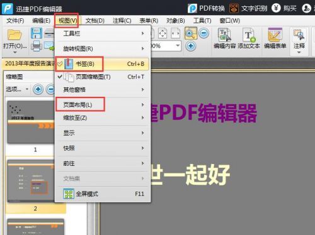The image size is (315, 235).
Task: Expand 工具栏 submenu
Action: tap(103, 33)
